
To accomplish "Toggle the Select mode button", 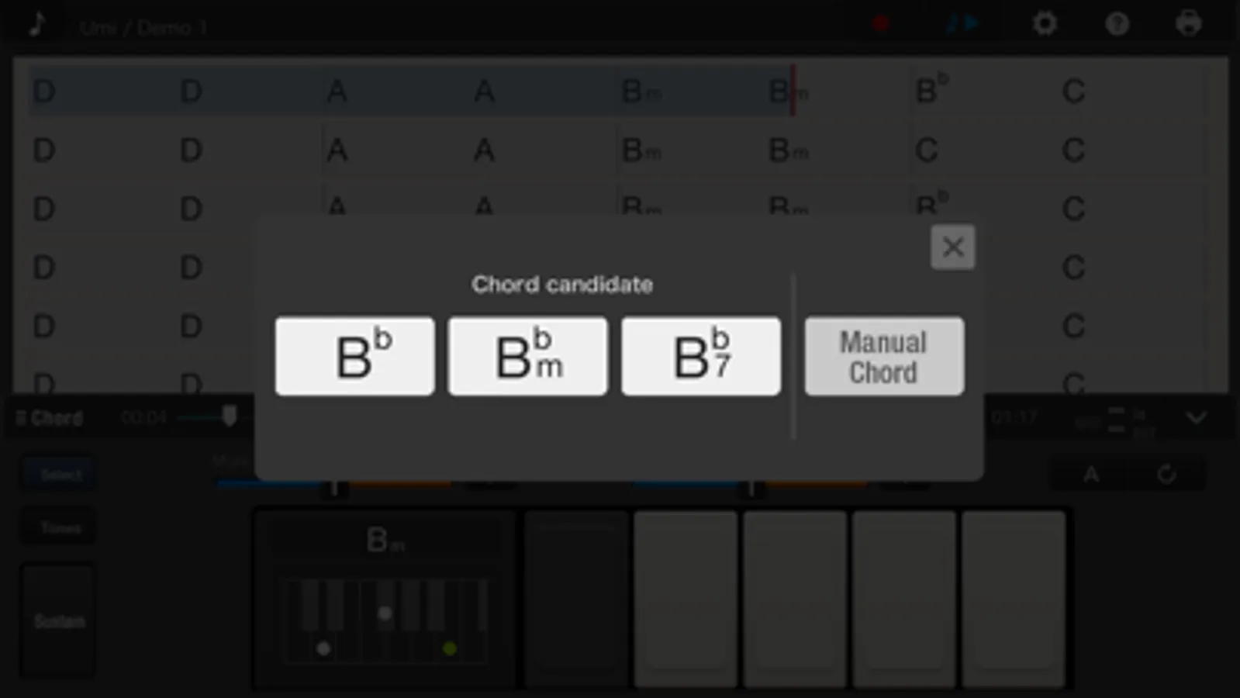I will 60,474.
